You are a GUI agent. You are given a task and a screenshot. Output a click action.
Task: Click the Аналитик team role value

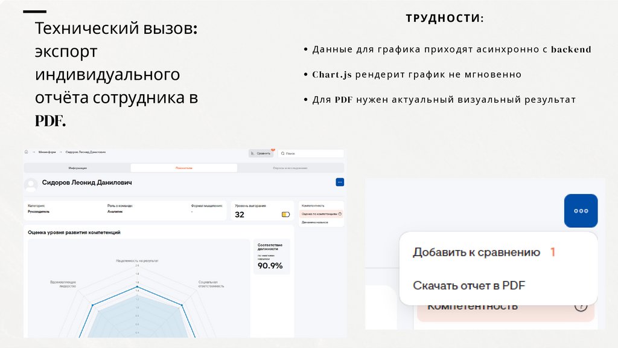pos(115,212)
